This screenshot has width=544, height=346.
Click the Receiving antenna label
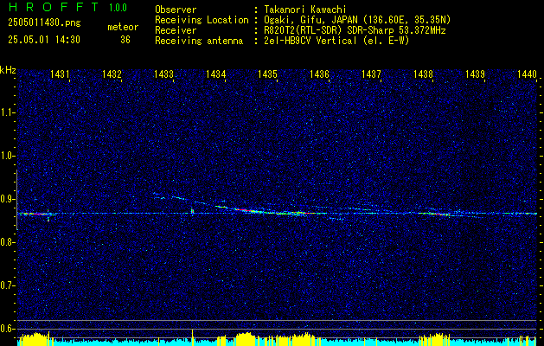199,41
